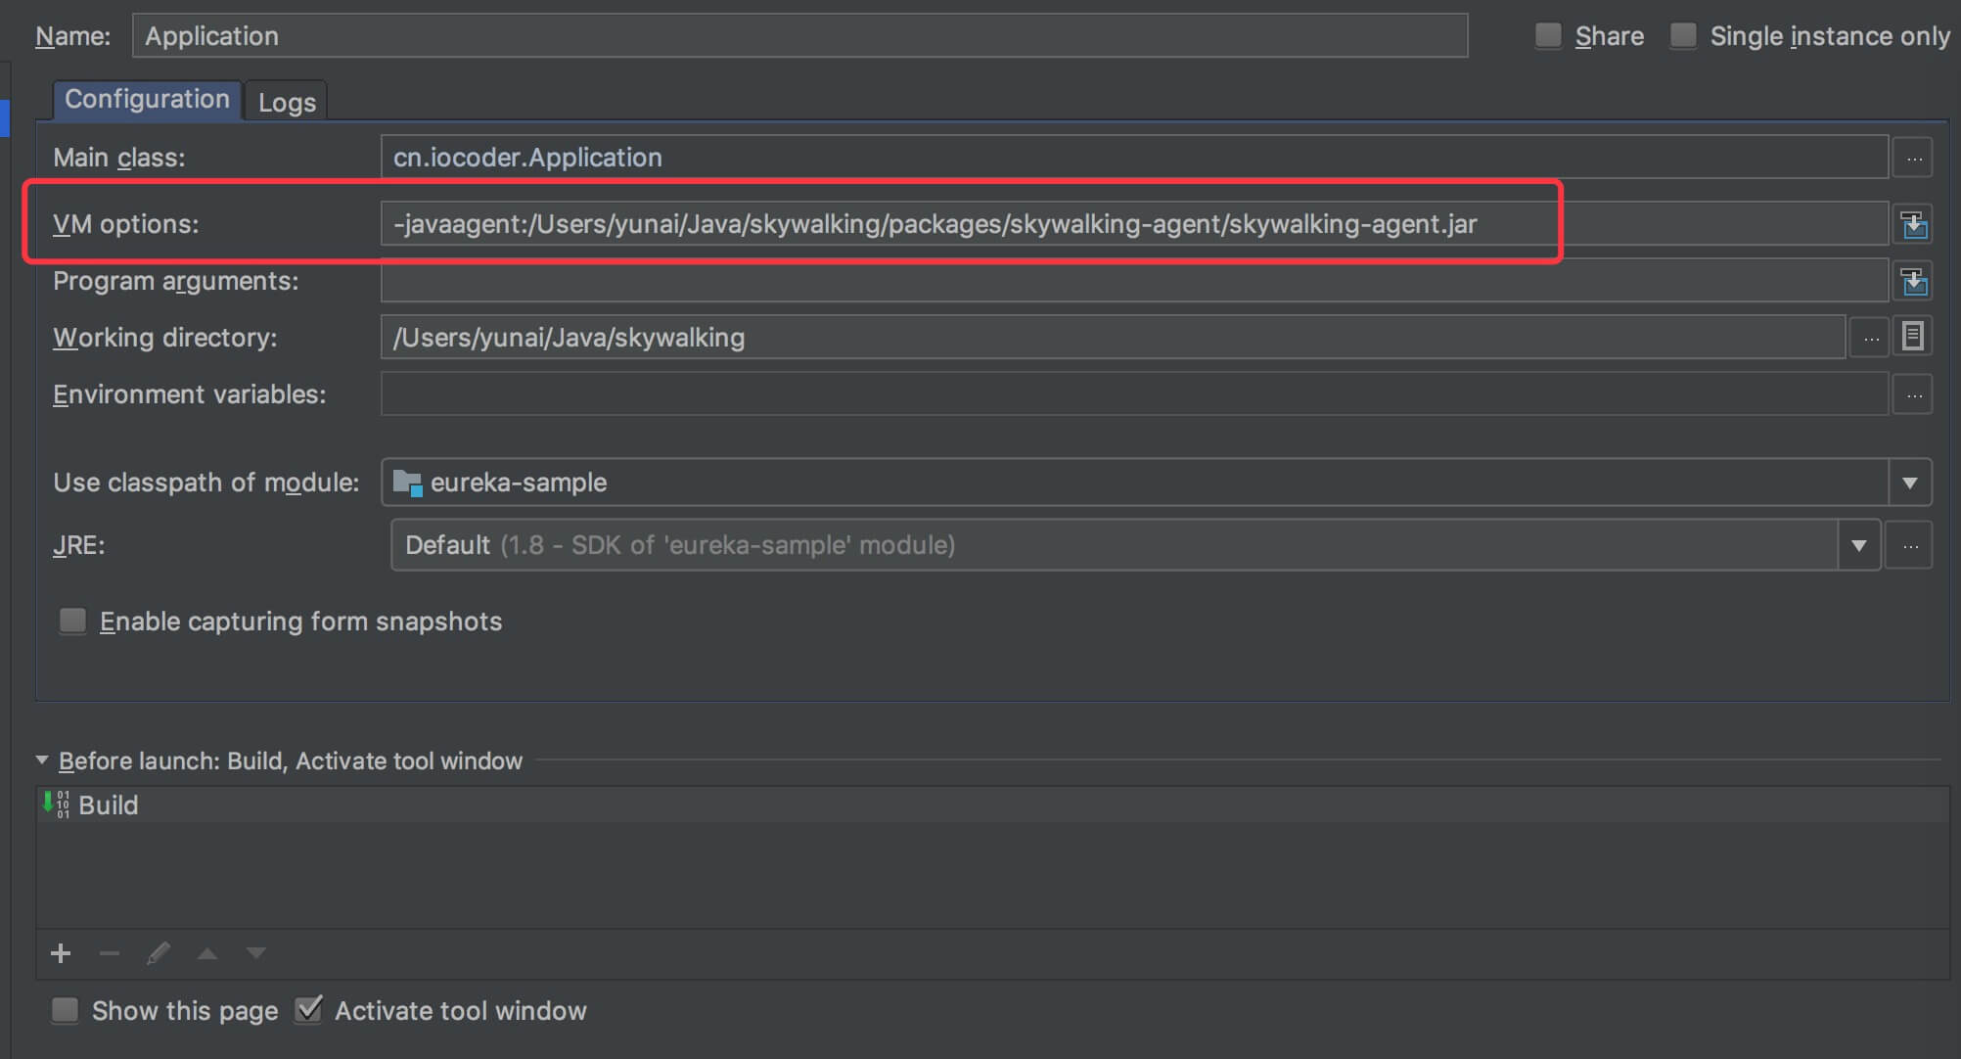Open the Use classpath of module dropdown

[x=1909, y=483]
